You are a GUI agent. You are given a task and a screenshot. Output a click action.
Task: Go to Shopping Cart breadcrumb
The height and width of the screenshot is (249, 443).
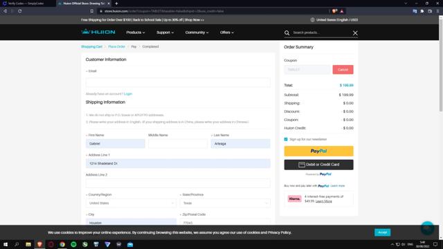[x=92, y=46]
